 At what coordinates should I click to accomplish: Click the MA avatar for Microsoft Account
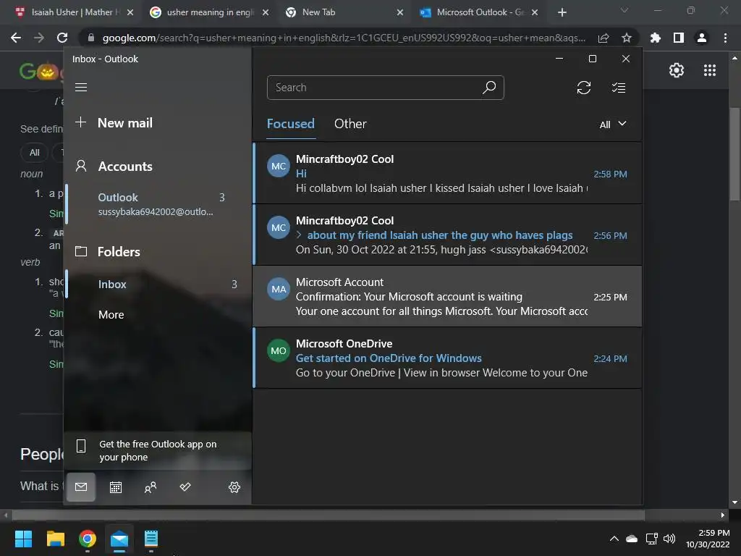(x=279, y=289)
